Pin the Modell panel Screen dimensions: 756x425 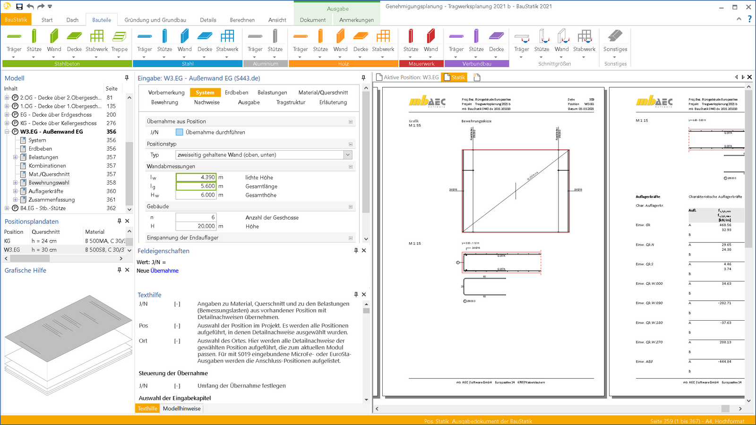point(127,78)
